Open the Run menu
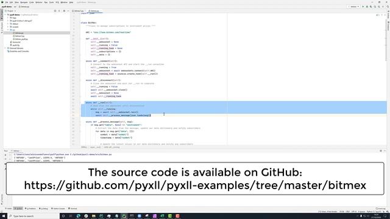Screen dimensions: 390x219 [46, 2]
